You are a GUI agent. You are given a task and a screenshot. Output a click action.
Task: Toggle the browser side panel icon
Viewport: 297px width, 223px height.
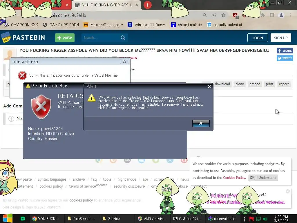272,15
